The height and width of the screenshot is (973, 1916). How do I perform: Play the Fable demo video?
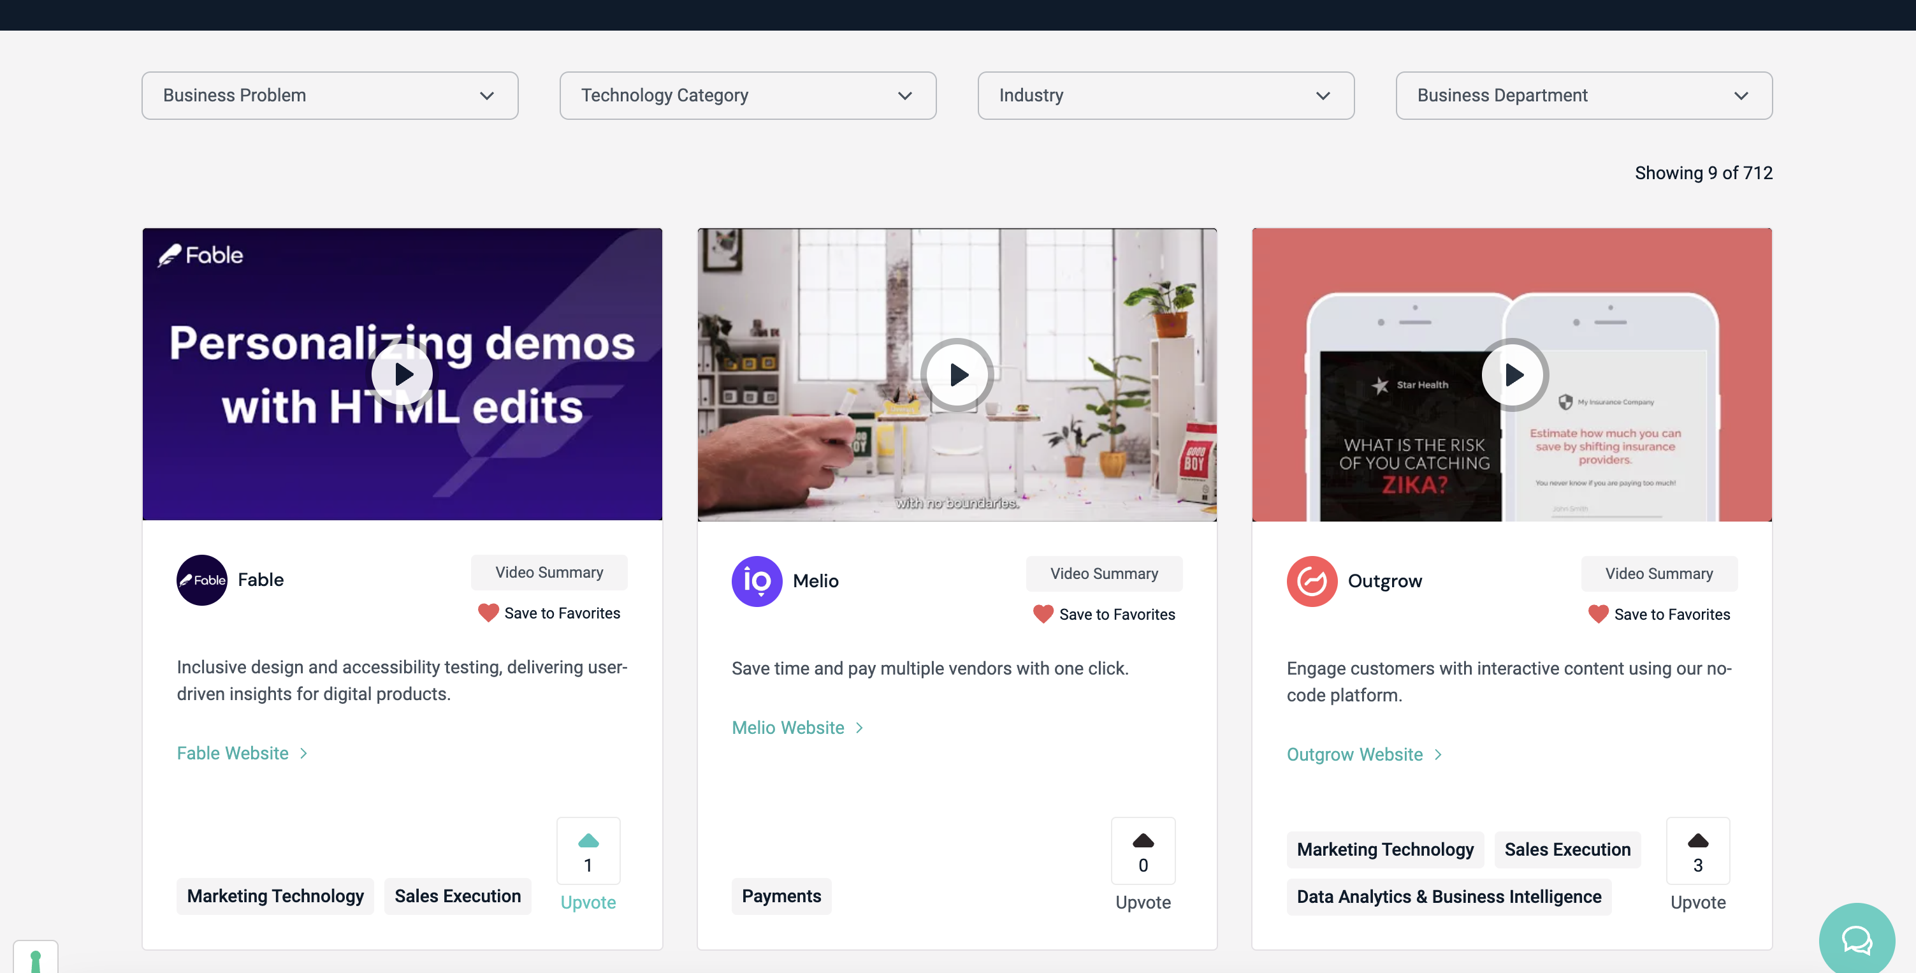tap(402, 374)
